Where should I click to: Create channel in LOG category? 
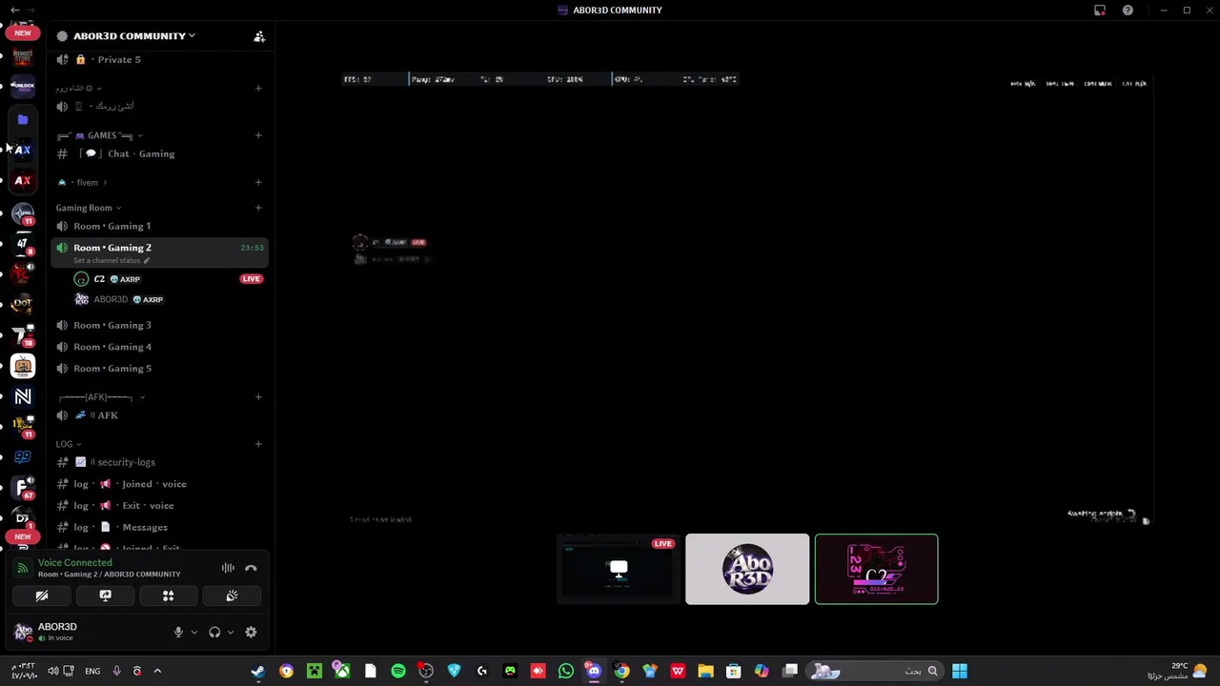(x=258, y=444)
